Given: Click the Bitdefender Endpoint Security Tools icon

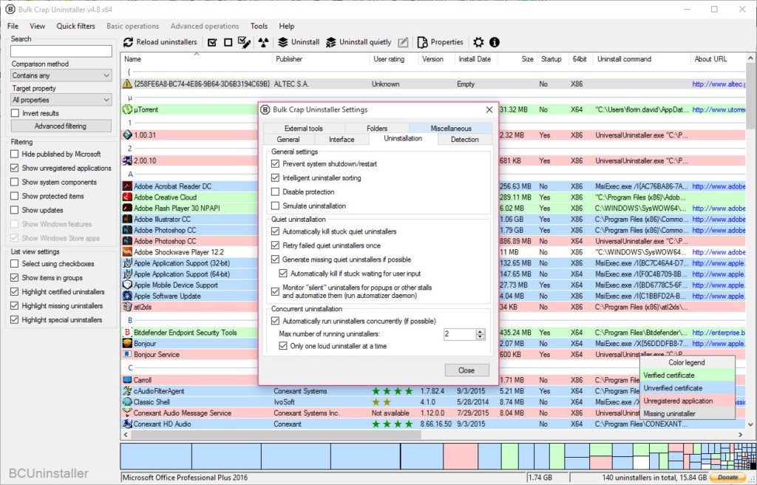Looking at the screenshot, I should (127, 333).
